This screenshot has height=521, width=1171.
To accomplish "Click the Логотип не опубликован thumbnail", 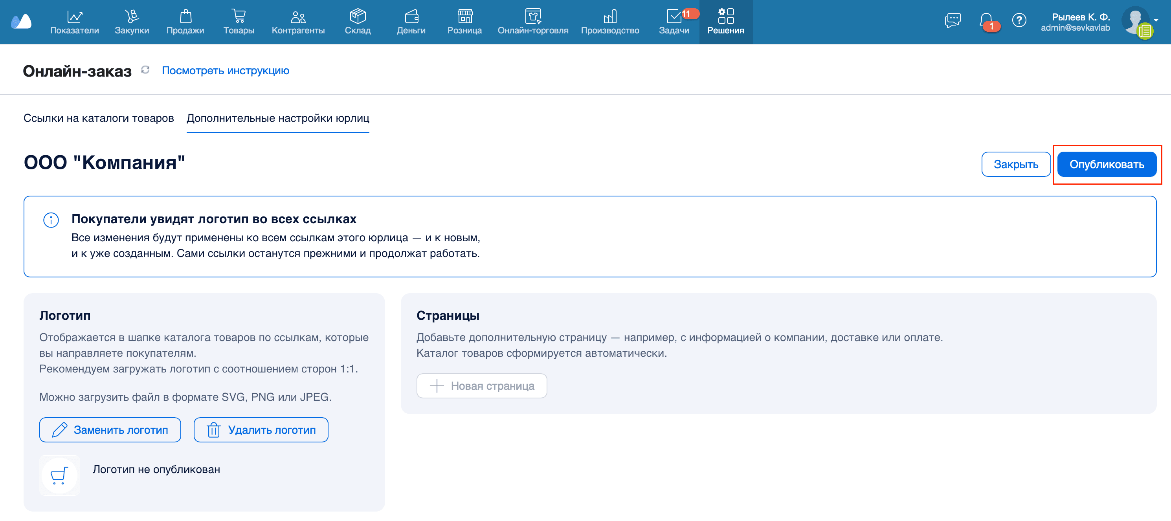I will pos(59,475).
